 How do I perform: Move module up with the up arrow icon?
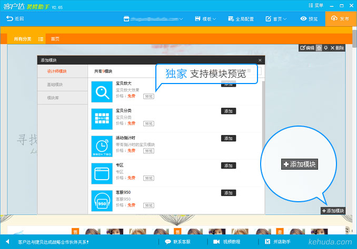click(x=319, y=48)
